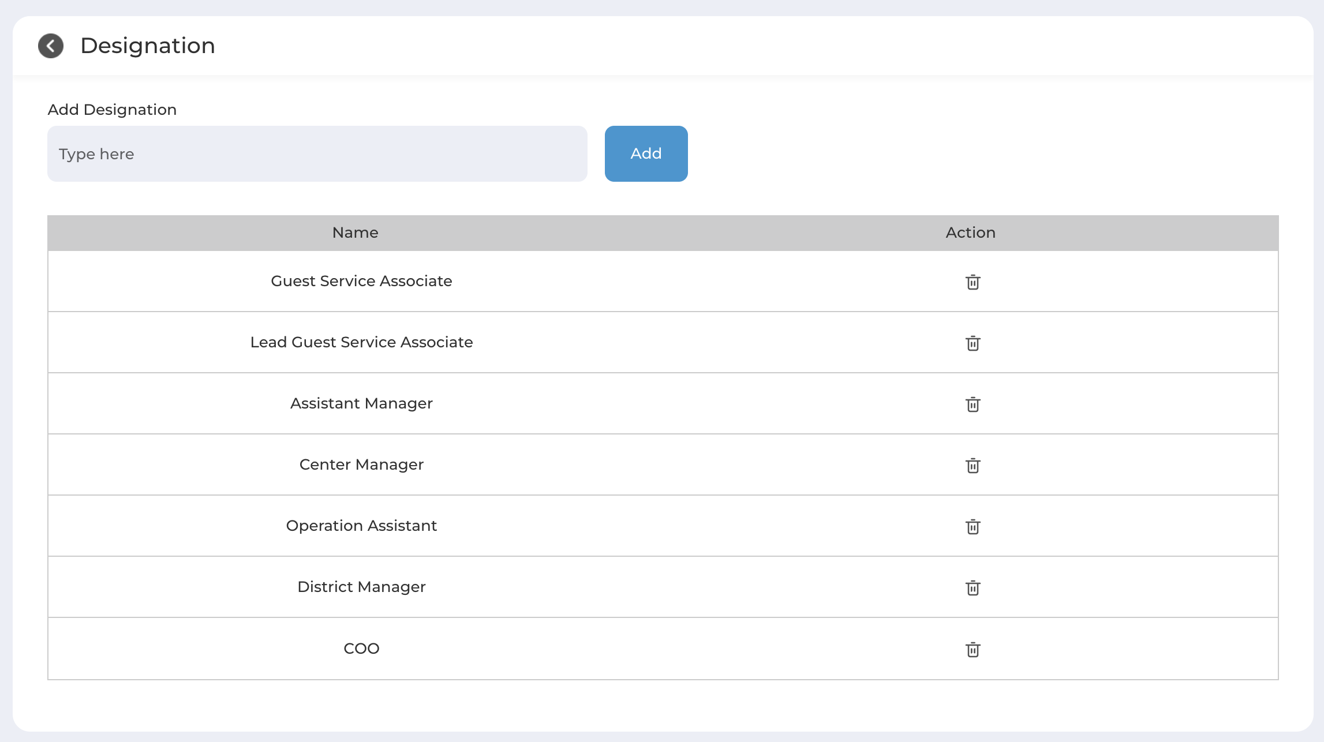The width and height of the screenshot is (1324, 742).
Task: Select the Center Manager name cell
Action: point(361,464)
